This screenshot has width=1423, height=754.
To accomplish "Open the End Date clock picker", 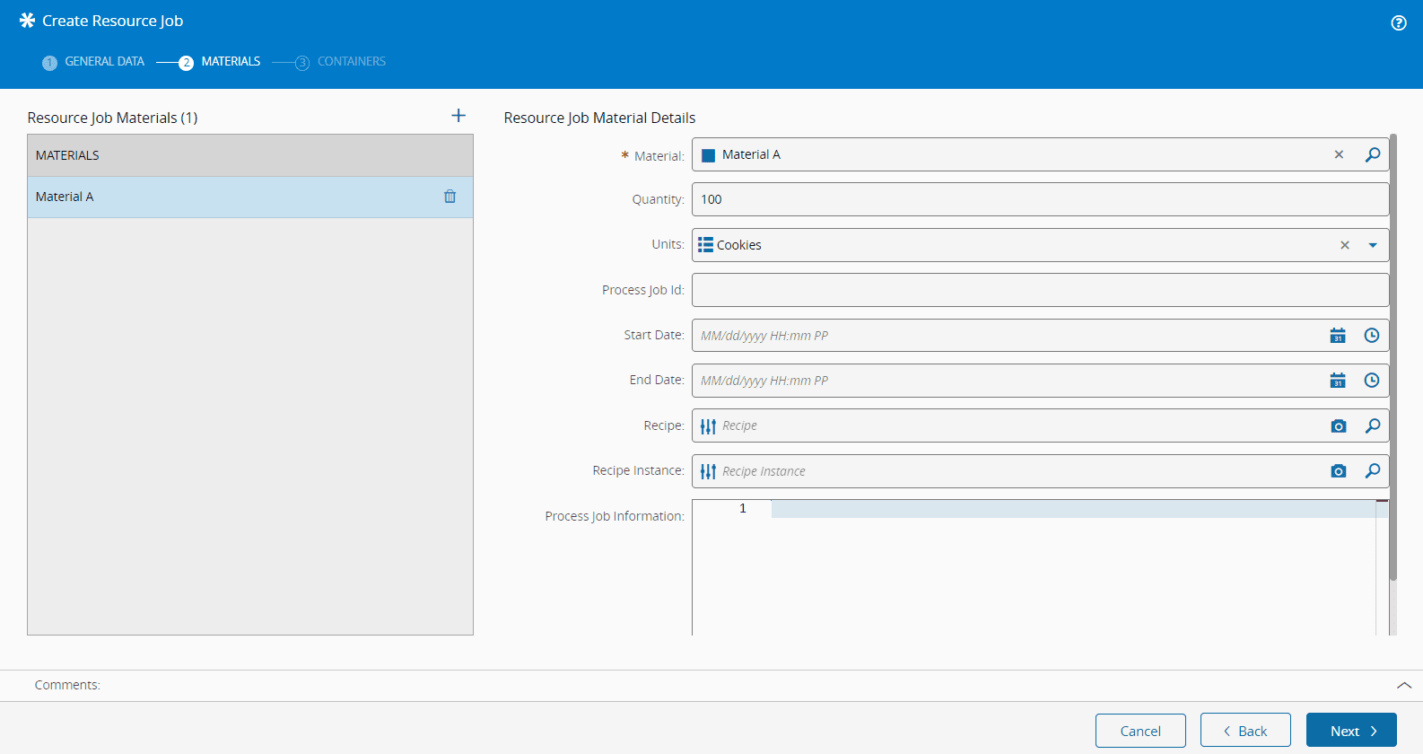I will [1372, 381].
